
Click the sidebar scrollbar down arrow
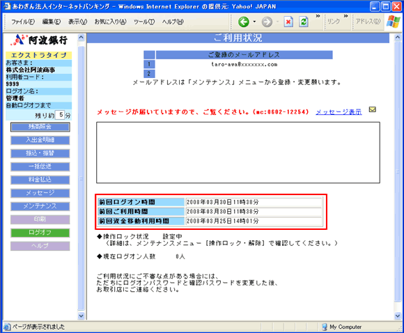[81, 316]
